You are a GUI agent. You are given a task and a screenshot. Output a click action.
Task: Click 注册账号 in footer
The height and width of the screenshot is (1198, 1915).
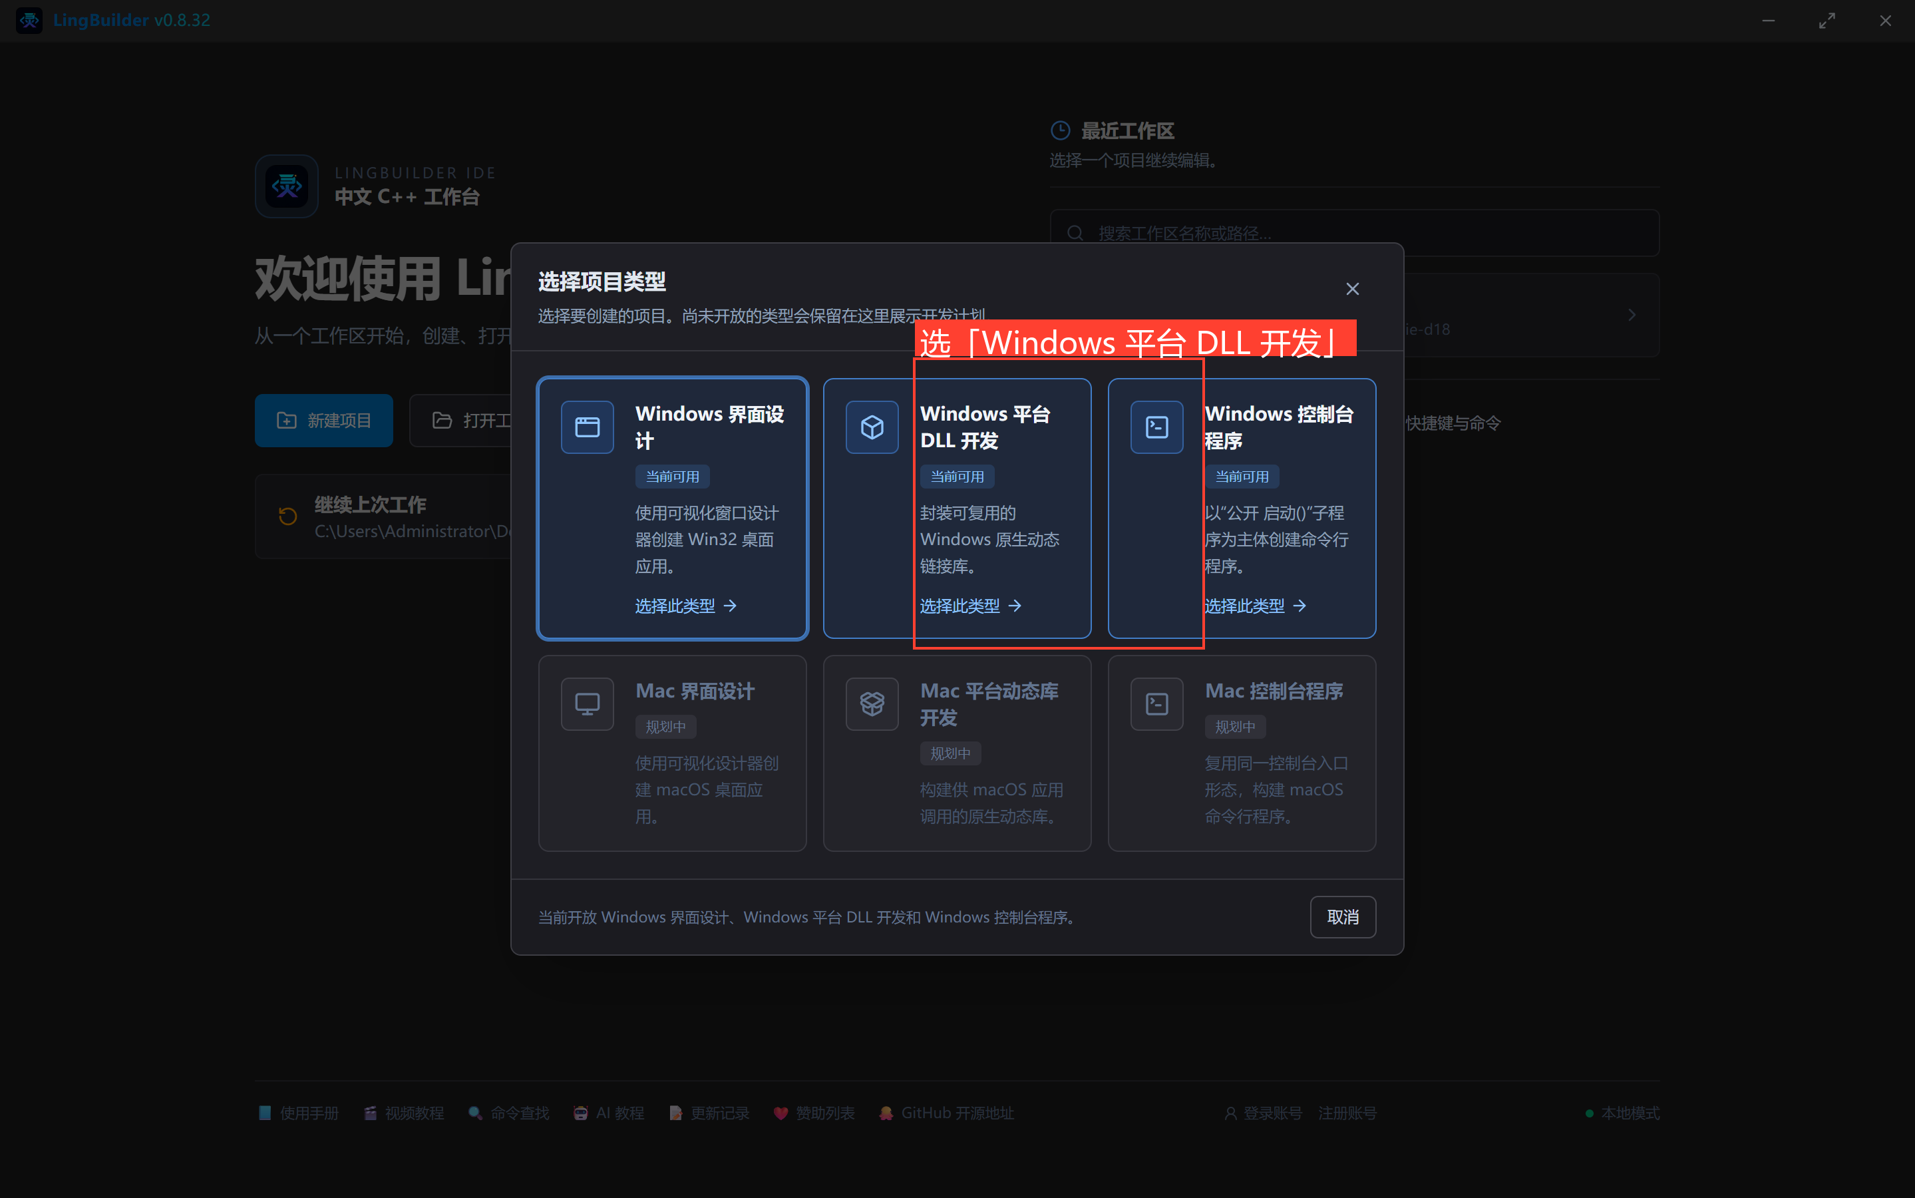[x=1347, y=1112]
